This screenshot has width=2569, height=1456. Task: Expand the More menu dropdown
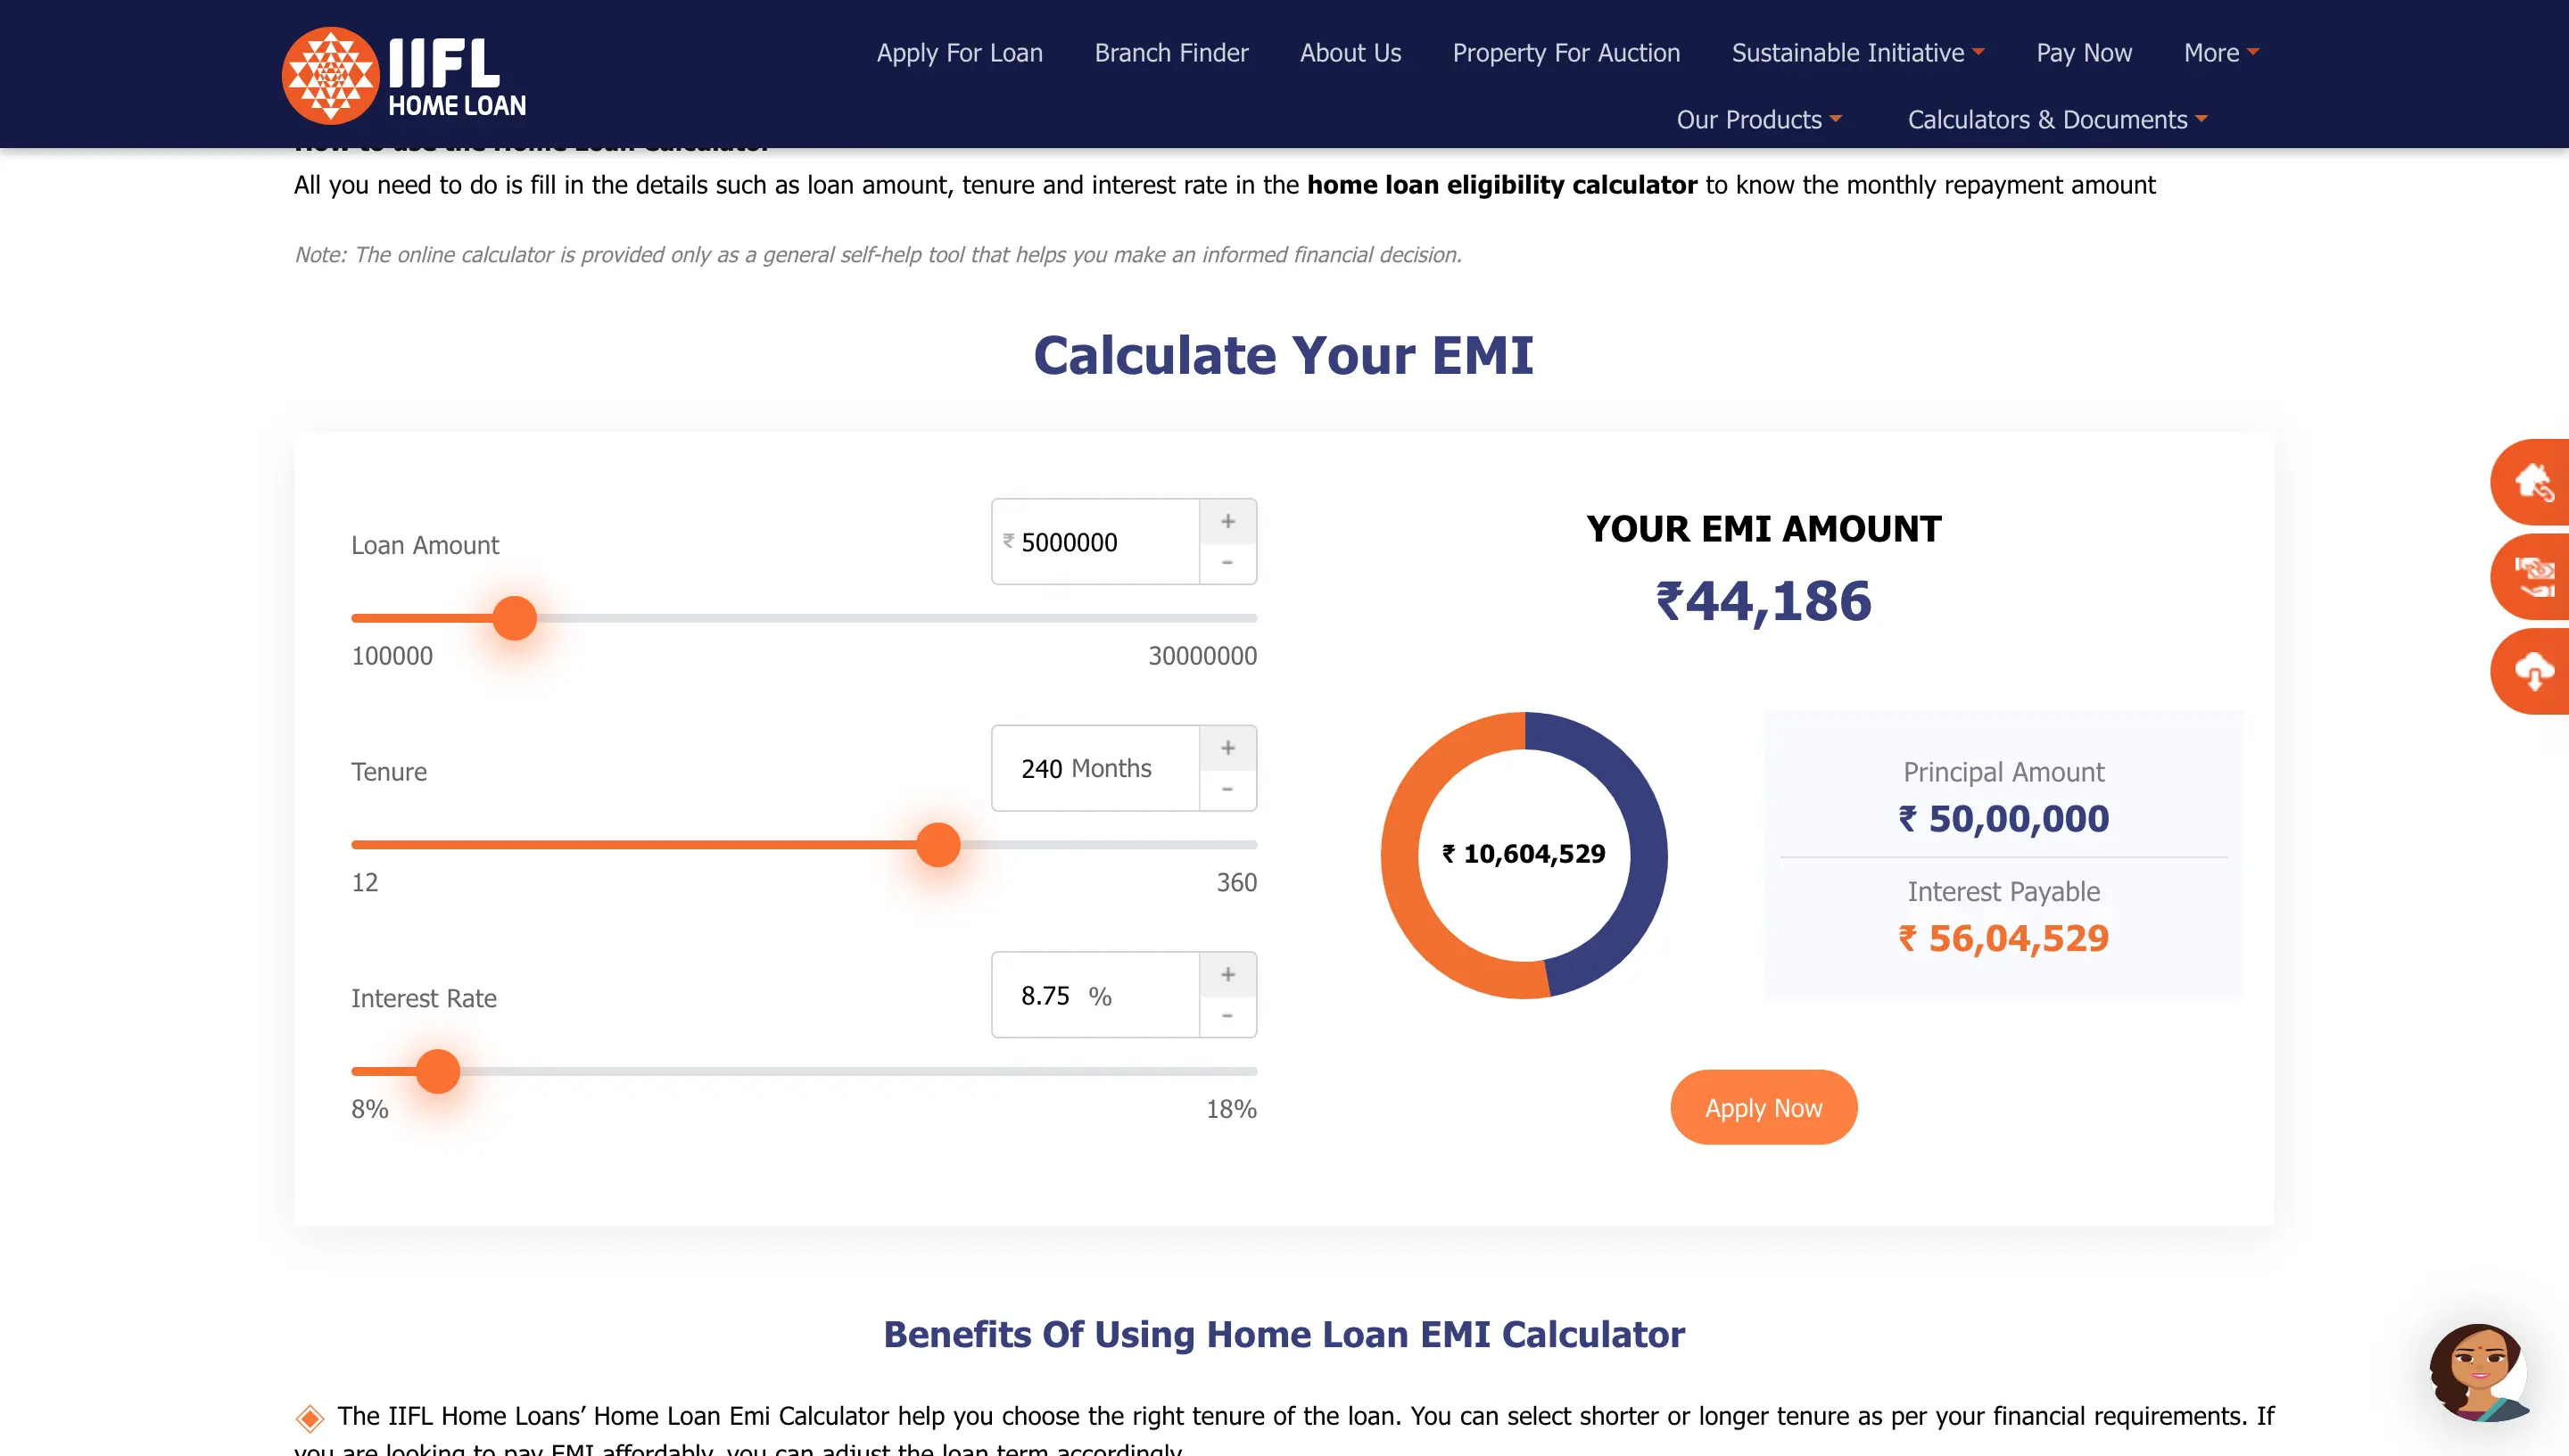[2220, 53]
